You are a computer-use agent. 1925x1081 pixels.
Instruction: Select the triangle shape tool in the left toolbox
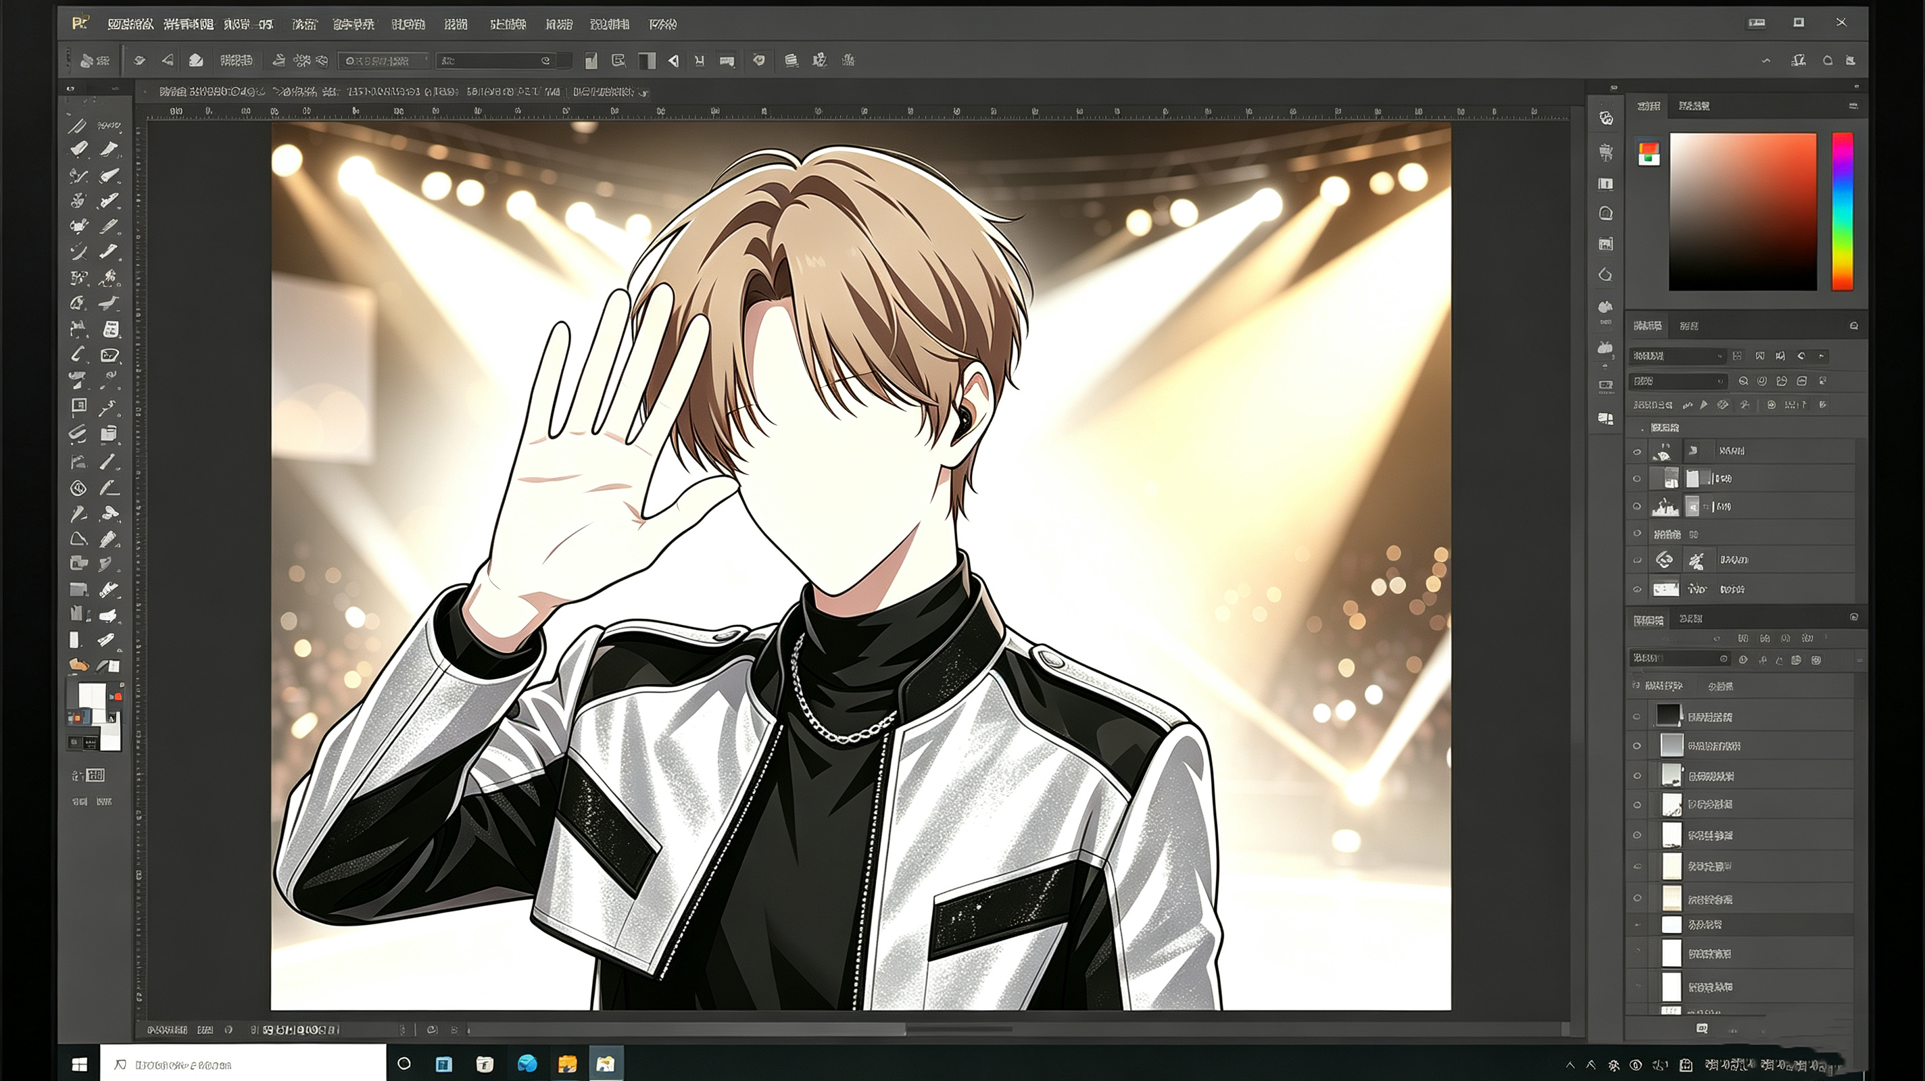click(78, 538)
